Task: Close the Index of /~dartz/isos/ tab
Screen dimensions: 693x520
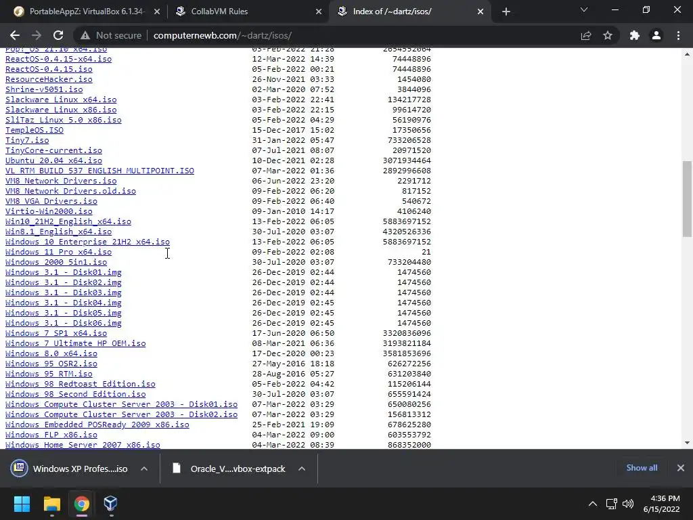Action: coord(480,12)
